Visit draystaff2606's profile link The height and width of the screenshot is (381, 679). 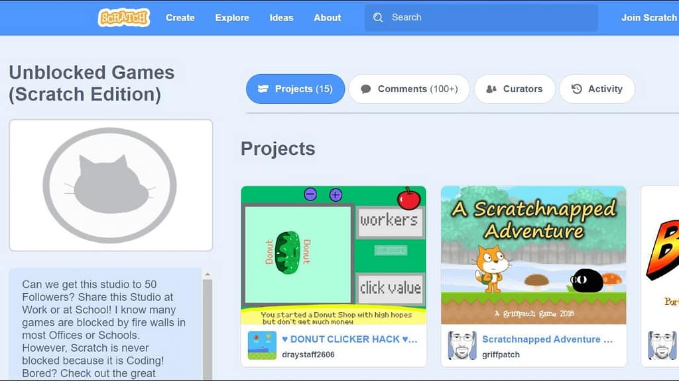click(308, 355)
